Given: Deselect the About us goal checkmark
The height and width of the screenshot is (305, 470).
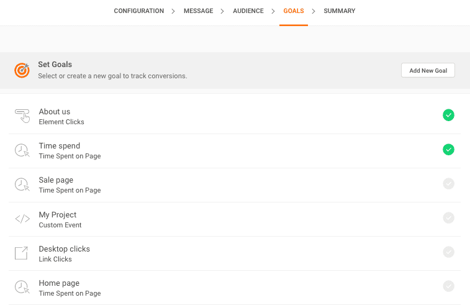Looking at the screenshot, I should (x=448, y=115).
